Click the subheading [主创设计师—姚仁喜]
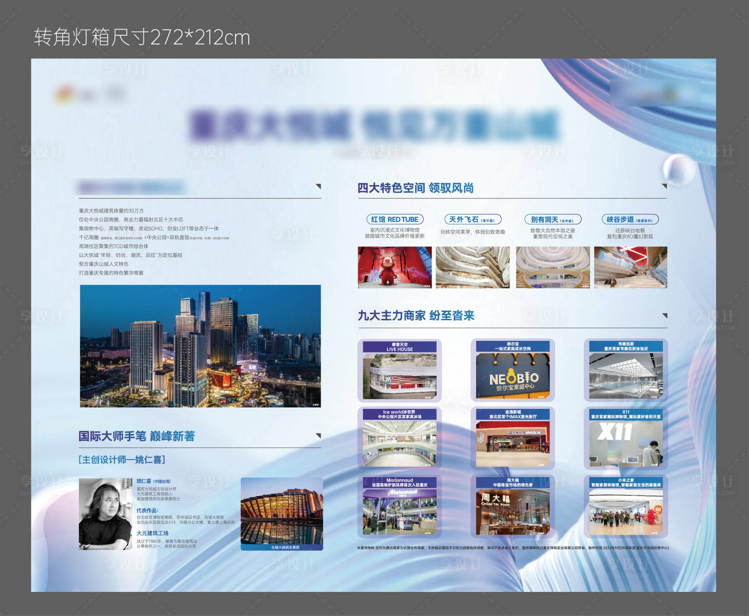 (122, 460)
